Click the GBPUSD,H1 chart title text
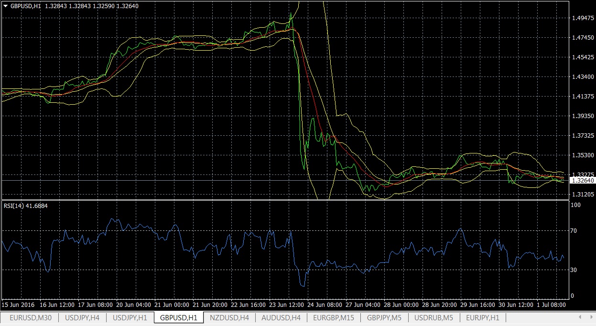 coord(25,6)
